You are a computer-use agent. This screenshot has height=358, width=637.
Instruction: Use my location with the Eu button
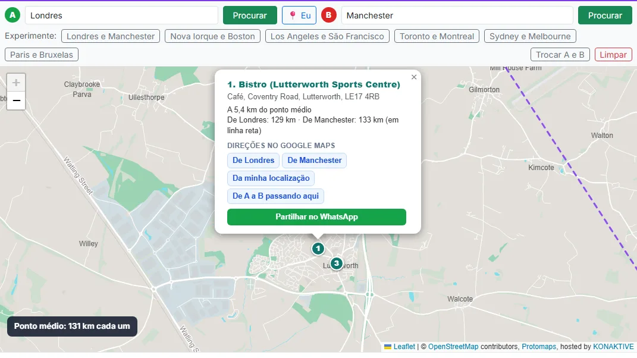pos(299,15)
